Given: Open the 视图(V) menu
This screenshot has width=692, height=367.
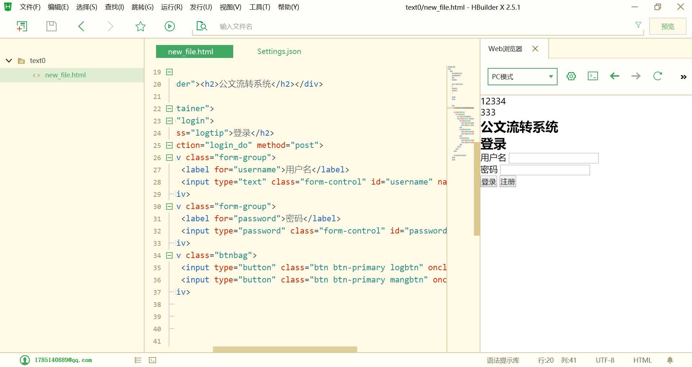Looking at the screenshot, I should click(x=230, y=7).
